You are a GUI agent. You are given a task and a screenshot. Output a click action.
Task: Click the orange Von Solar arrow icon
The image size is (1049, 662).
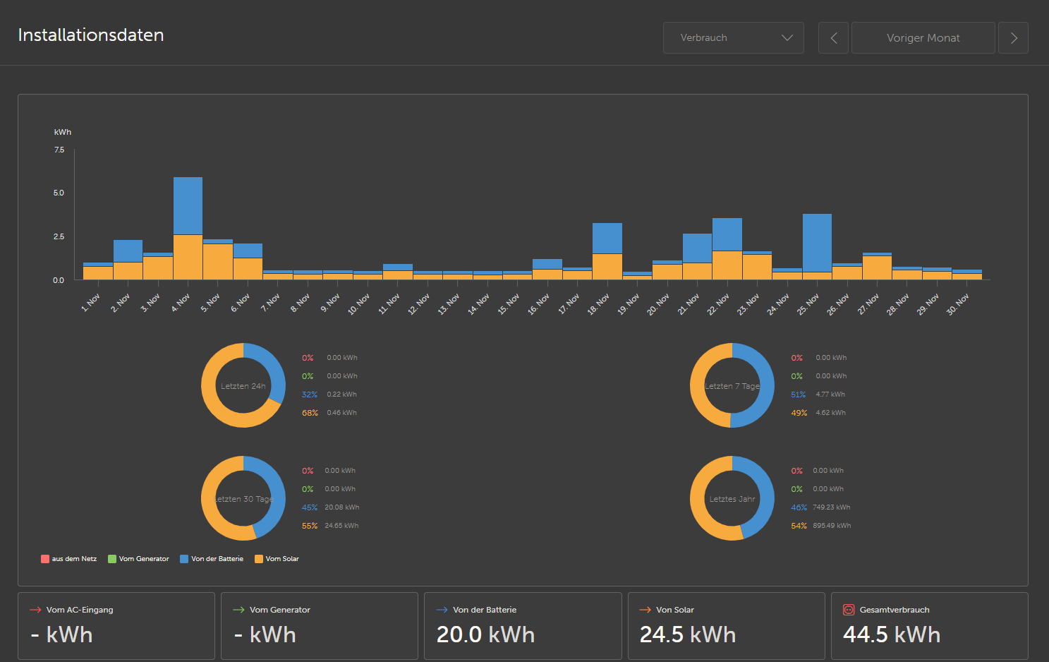pos(645,610)
